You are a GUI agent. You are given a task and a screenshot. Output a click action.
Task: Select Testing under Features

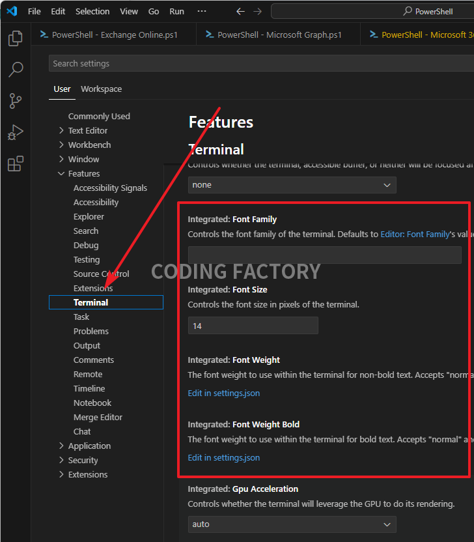87,259
